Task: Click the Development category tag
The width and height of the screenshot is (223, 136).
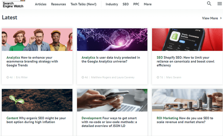Action: (92, 118)
